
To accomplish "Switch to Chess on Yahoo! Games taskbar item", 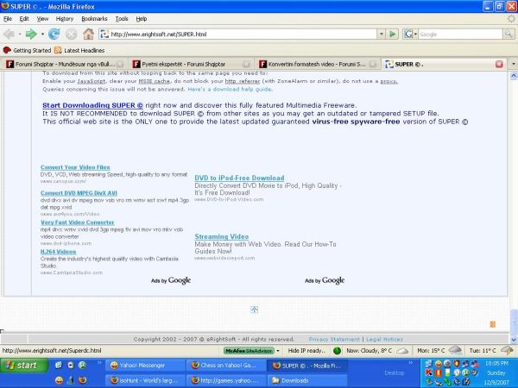I will pos(226,366).
